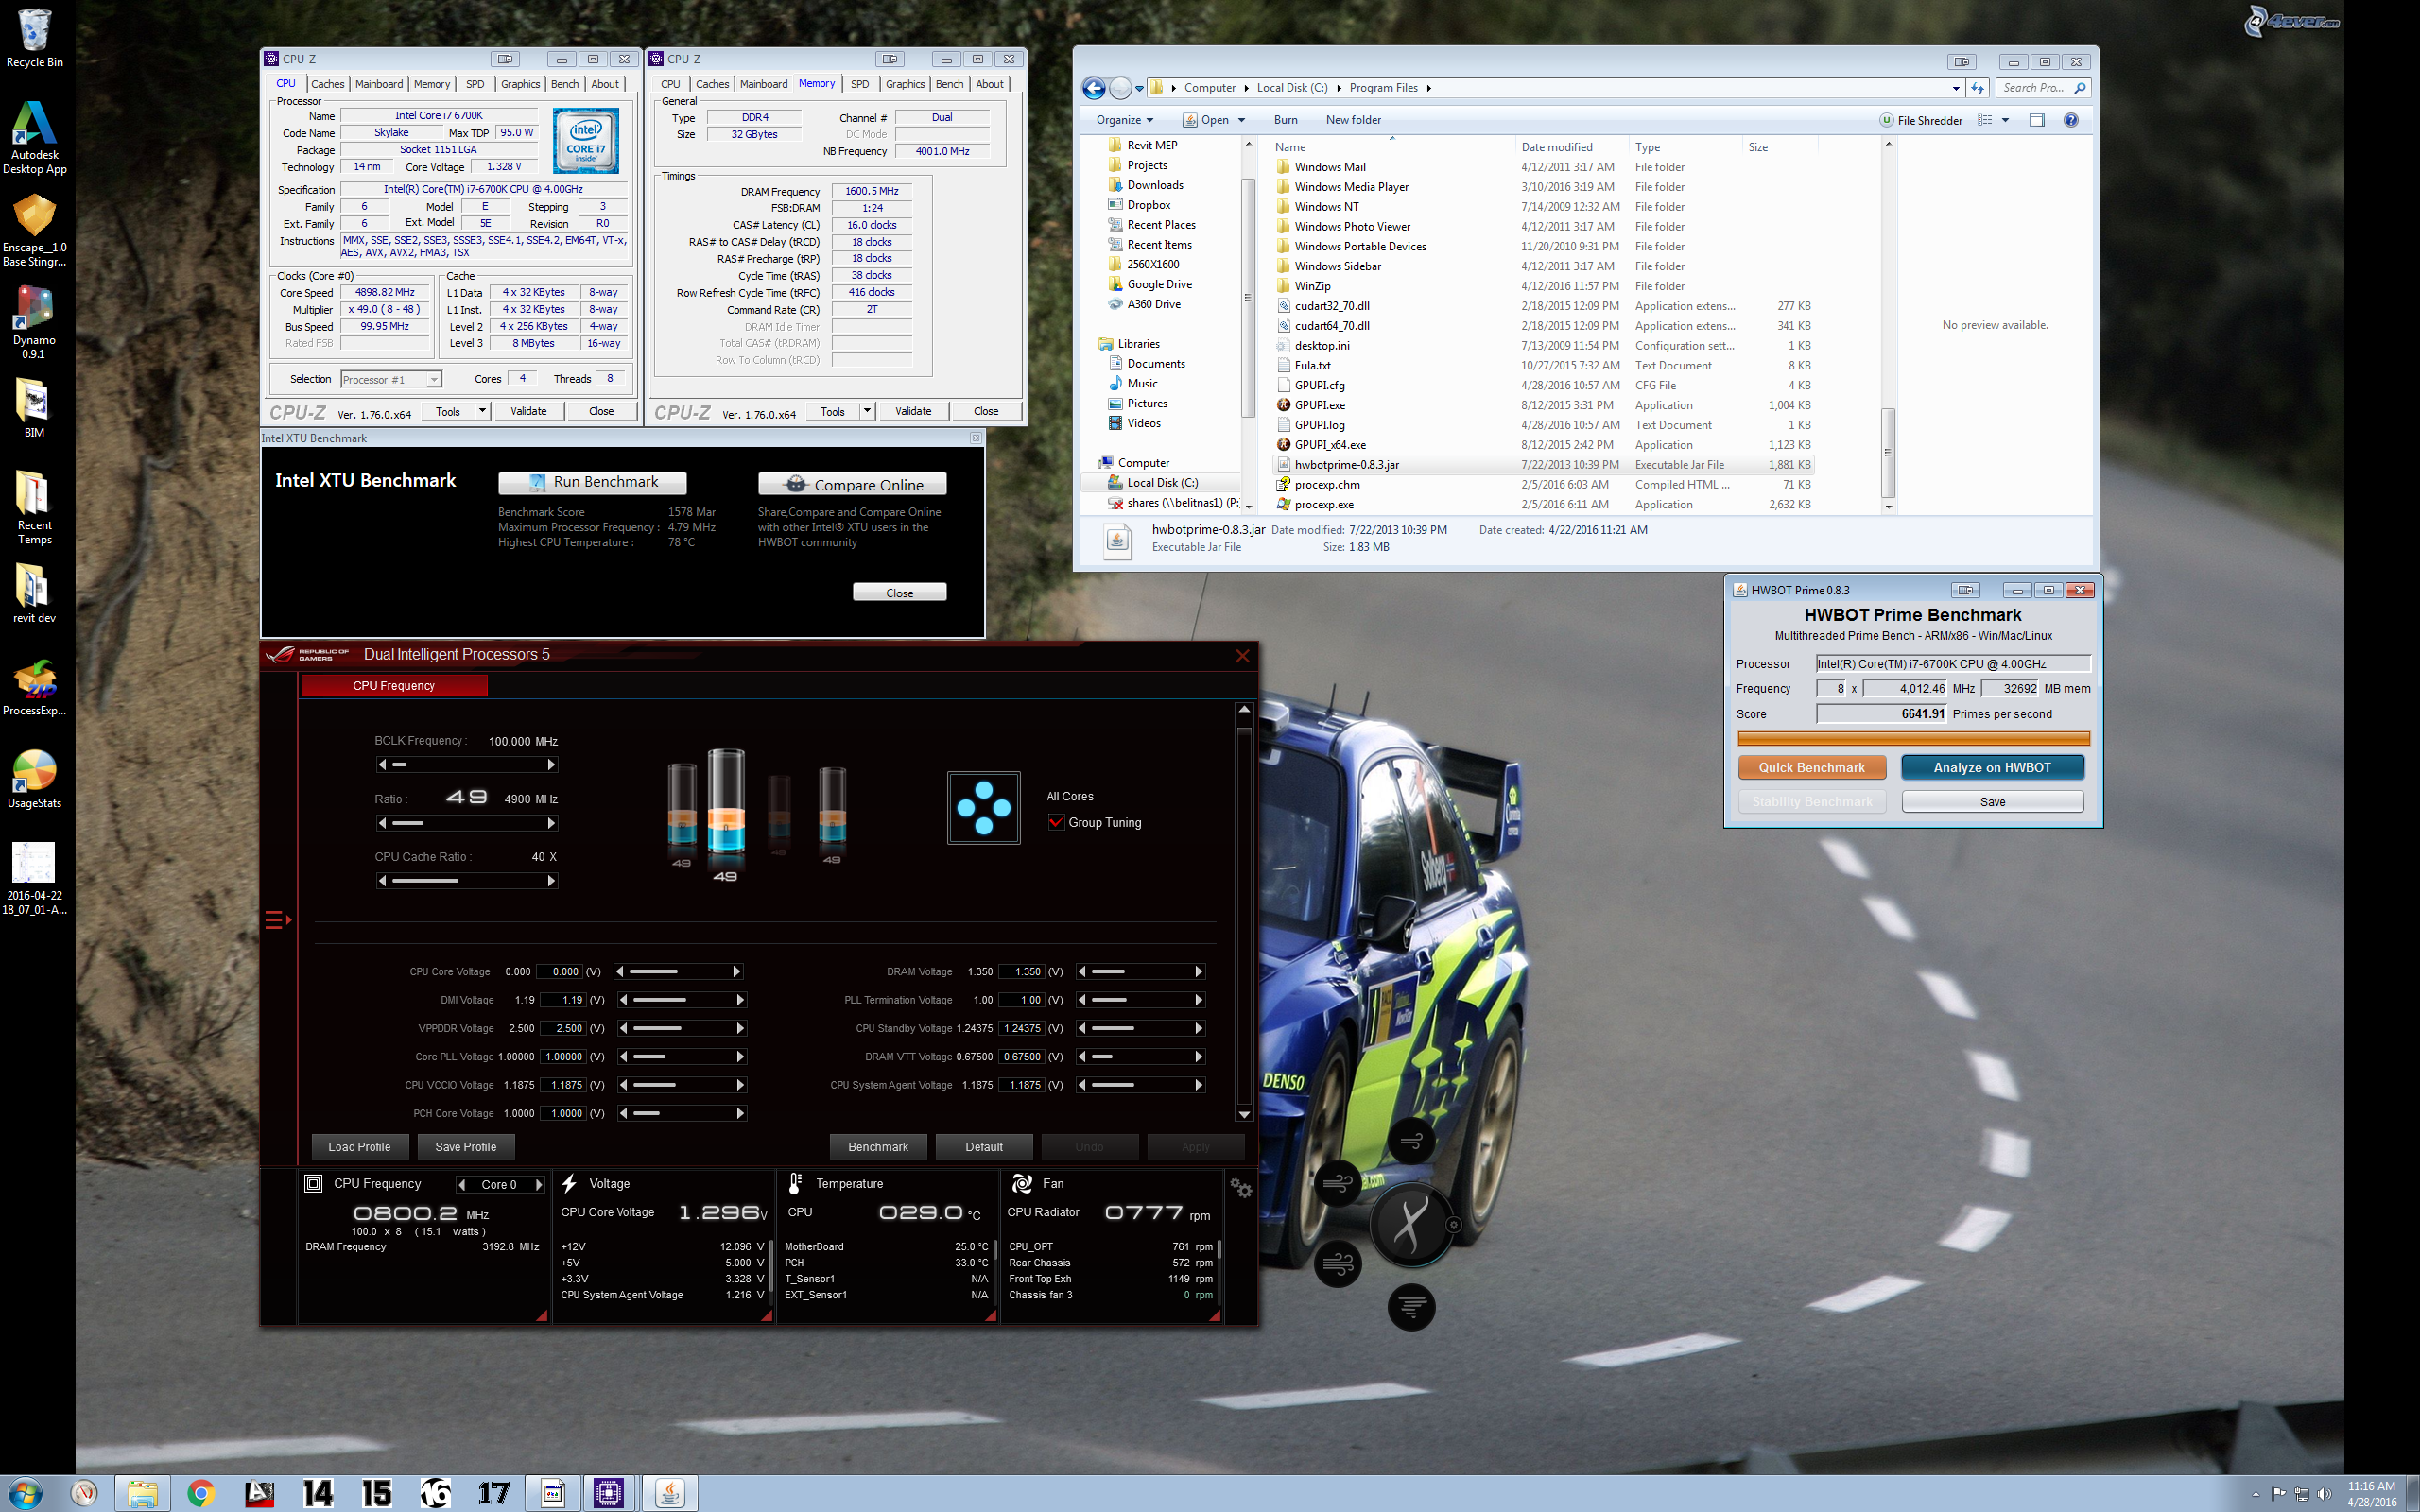Viewport: 2420px width, 1512px height.
Task: Open the Processor #1 selection dropdown
Action: (x=390, y=380)
